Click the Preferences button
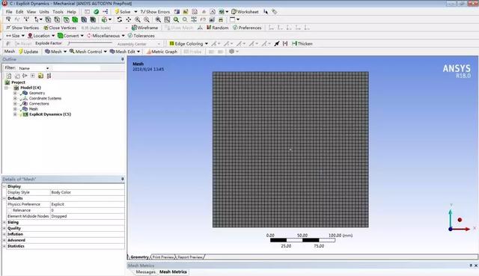479x276 pixels. click(x=247, y=28)
